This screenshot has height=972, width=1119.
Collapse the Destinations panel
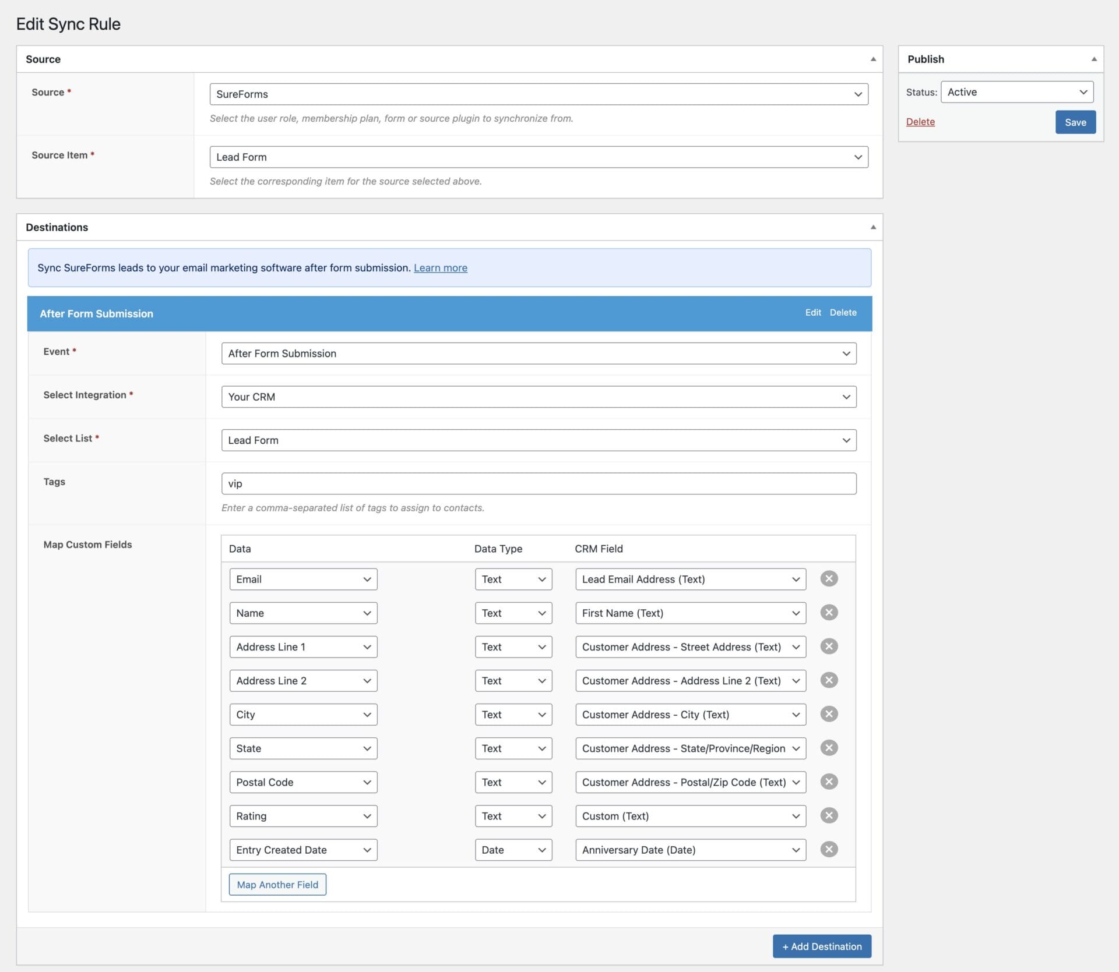coord(872,227)
